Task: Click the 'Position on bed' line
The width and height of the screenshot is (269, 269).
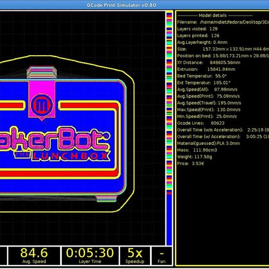Action: point(223,56)
